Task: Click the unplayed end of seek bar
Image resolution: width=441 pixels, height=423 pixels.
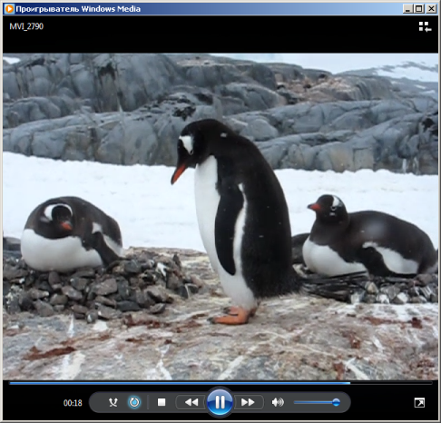Action: click(391, 383)
